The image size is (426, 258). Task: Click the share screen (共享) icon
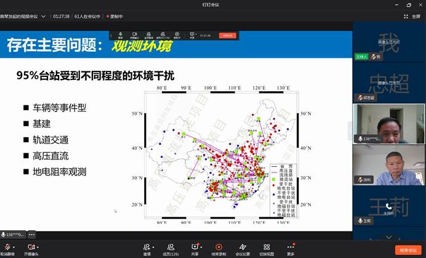[x=195, y=247]
